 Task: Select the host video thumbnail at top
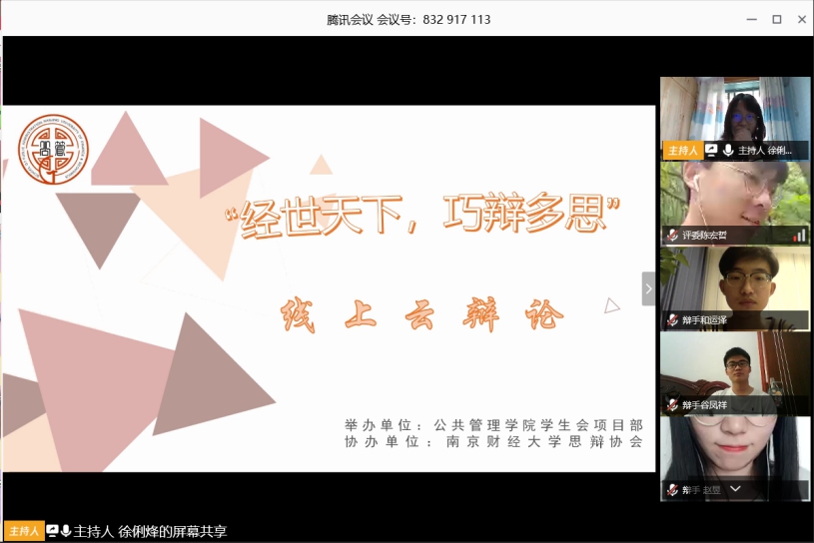click(x=735, y=110)
